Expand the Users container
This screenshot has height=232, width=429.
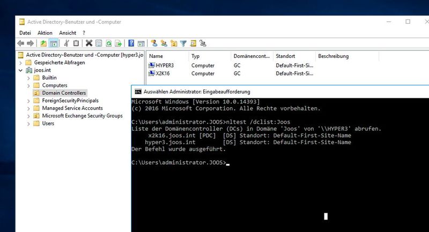tap(28, 124)
